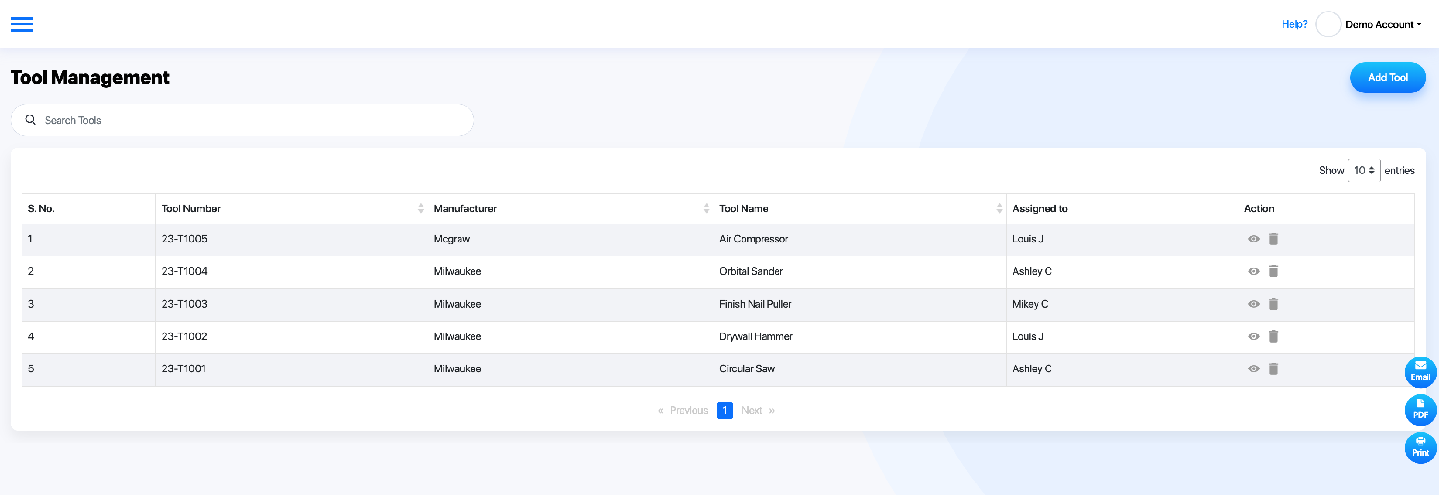View details of tool 23-T1002

(1253, 336)
